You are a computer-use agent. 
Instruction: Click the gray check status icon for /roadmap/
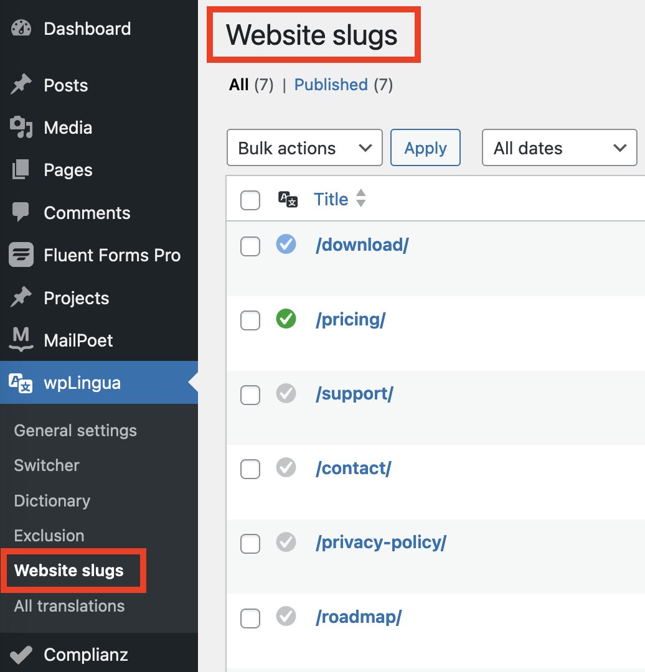point(286,616)
